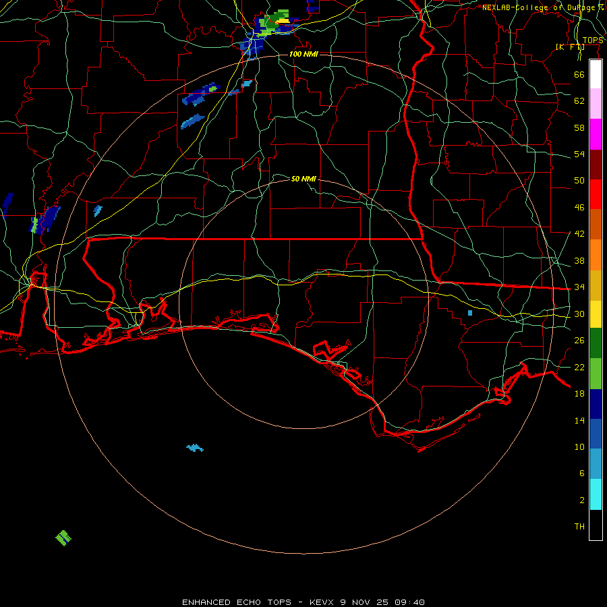
Task: Click the "KEVX" radar site identifier
Action: click(321, 602)
